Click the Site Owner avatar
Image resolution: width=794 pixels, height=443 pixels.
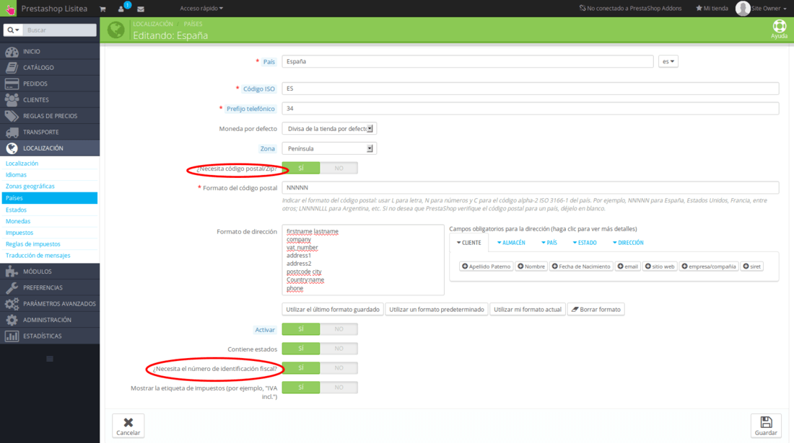tap(742, 8)
